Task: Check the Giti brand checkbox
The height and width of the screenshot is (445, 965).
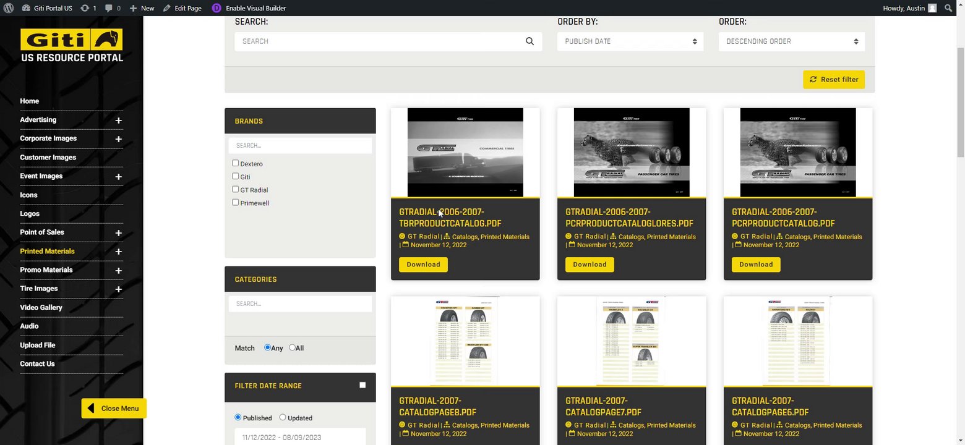Action: pyautogui.click(x=235, y=176)
